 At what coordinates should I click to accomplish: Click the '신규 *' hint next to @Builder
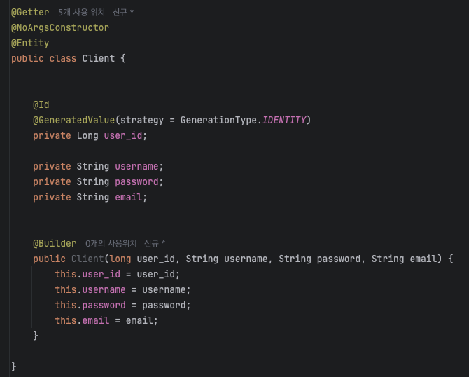[155, 243]
